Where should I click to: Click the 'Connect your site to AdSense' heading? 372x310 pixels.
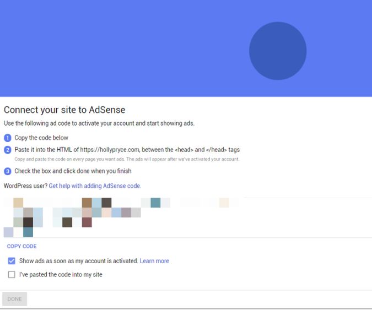coord(64,110)
